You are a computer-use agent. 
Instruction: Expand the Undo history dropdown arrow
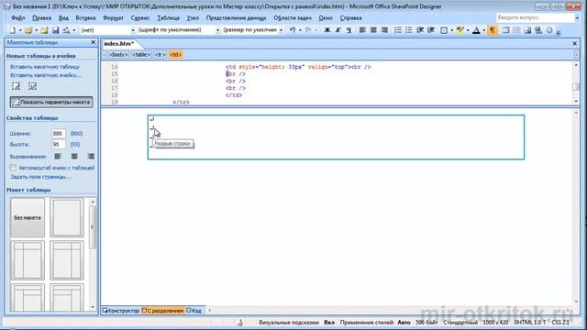pyautogui.click(x=300, y=30)
